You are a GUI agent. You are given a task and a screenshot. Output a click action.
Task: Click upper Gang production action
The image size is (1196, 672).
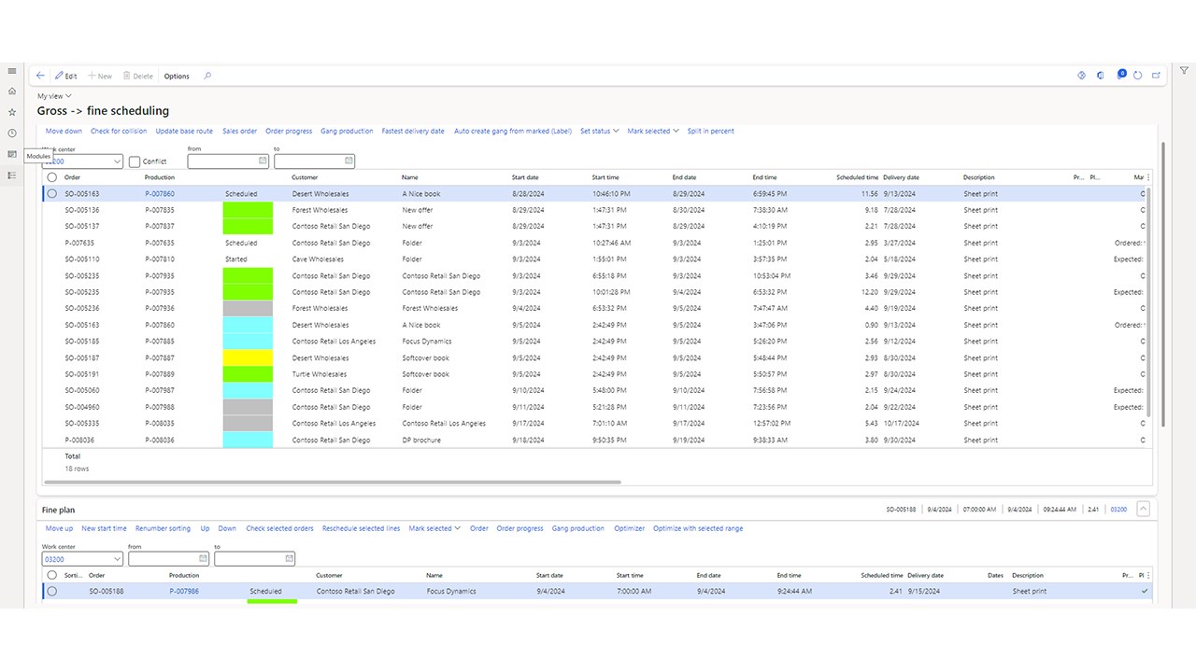point(347,131)
